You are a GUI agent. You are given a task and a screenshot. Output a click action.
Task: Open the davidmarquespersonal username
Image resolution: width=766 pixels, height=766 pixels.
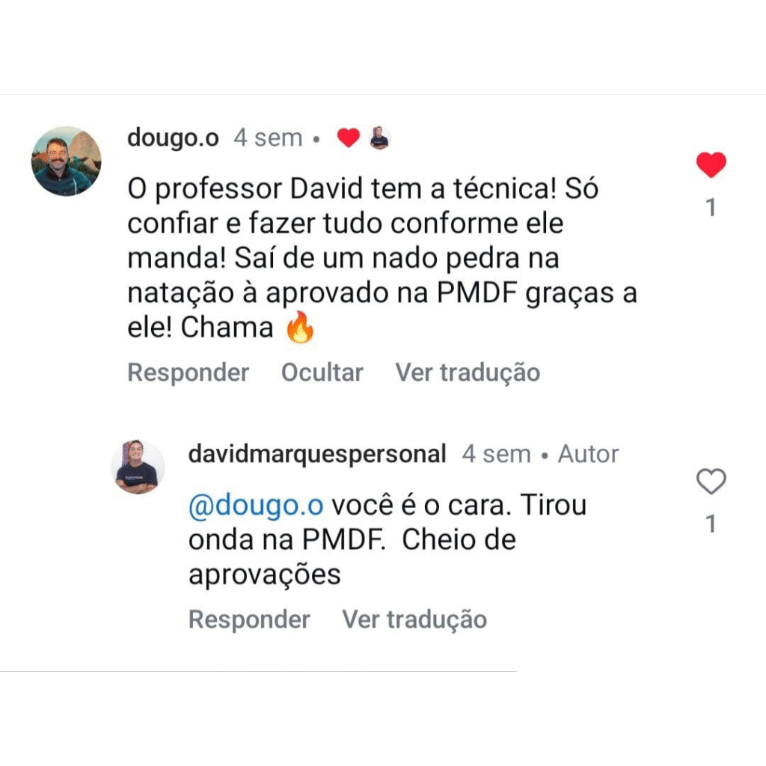tap(317, 454)
